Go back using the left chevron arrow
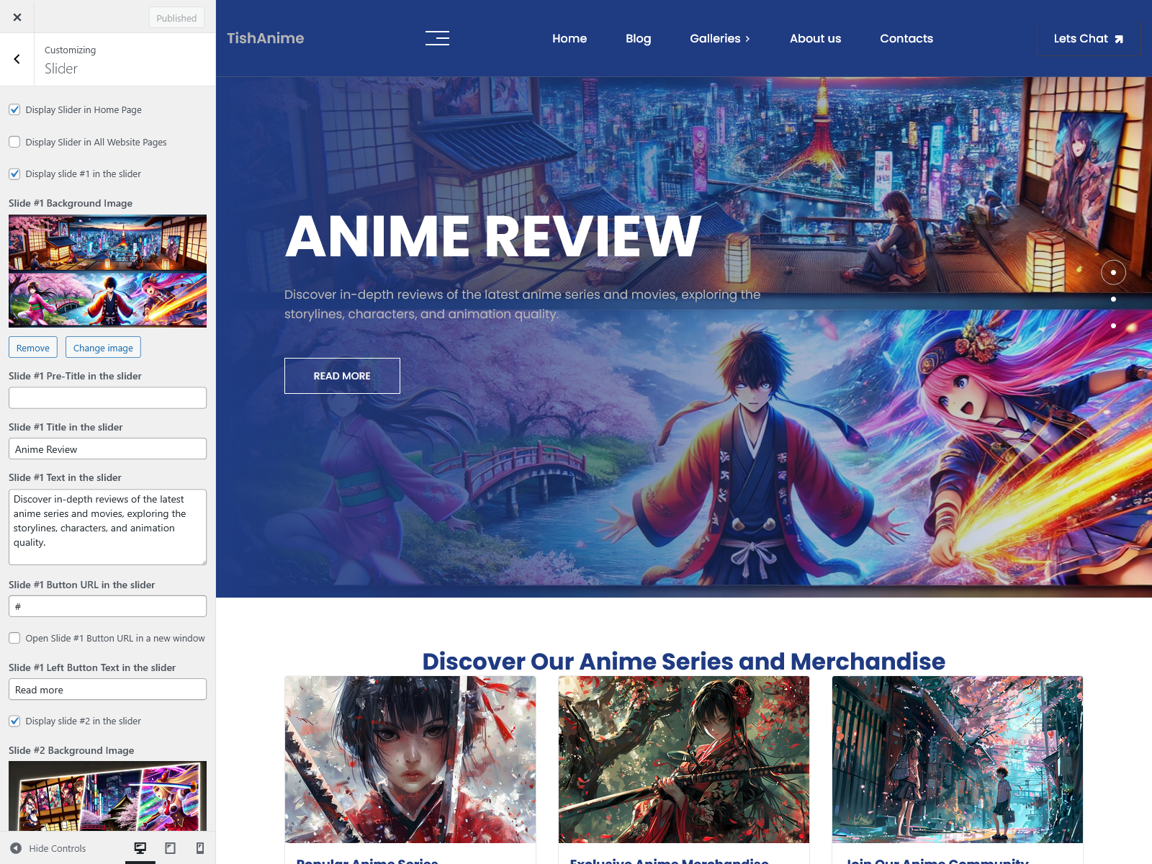This screenshot has width=1152, height=864. 17,59
